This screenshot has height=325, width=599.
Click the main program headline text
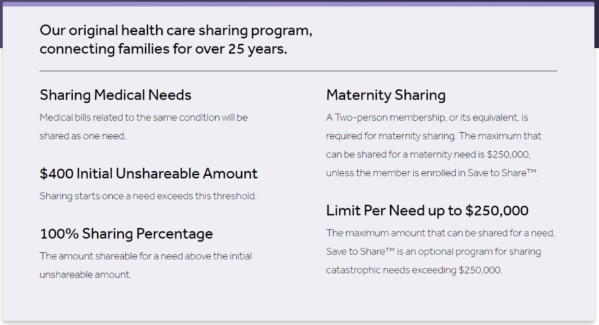(x=176, y=40)
